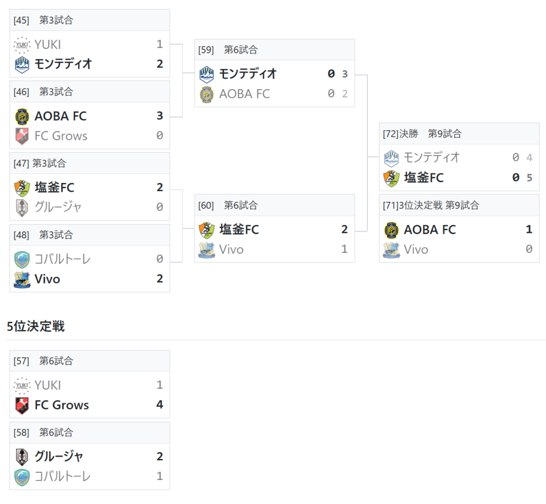Click the AOBA FC badge in match 46
Screen dimensions: 546x504
22,116
